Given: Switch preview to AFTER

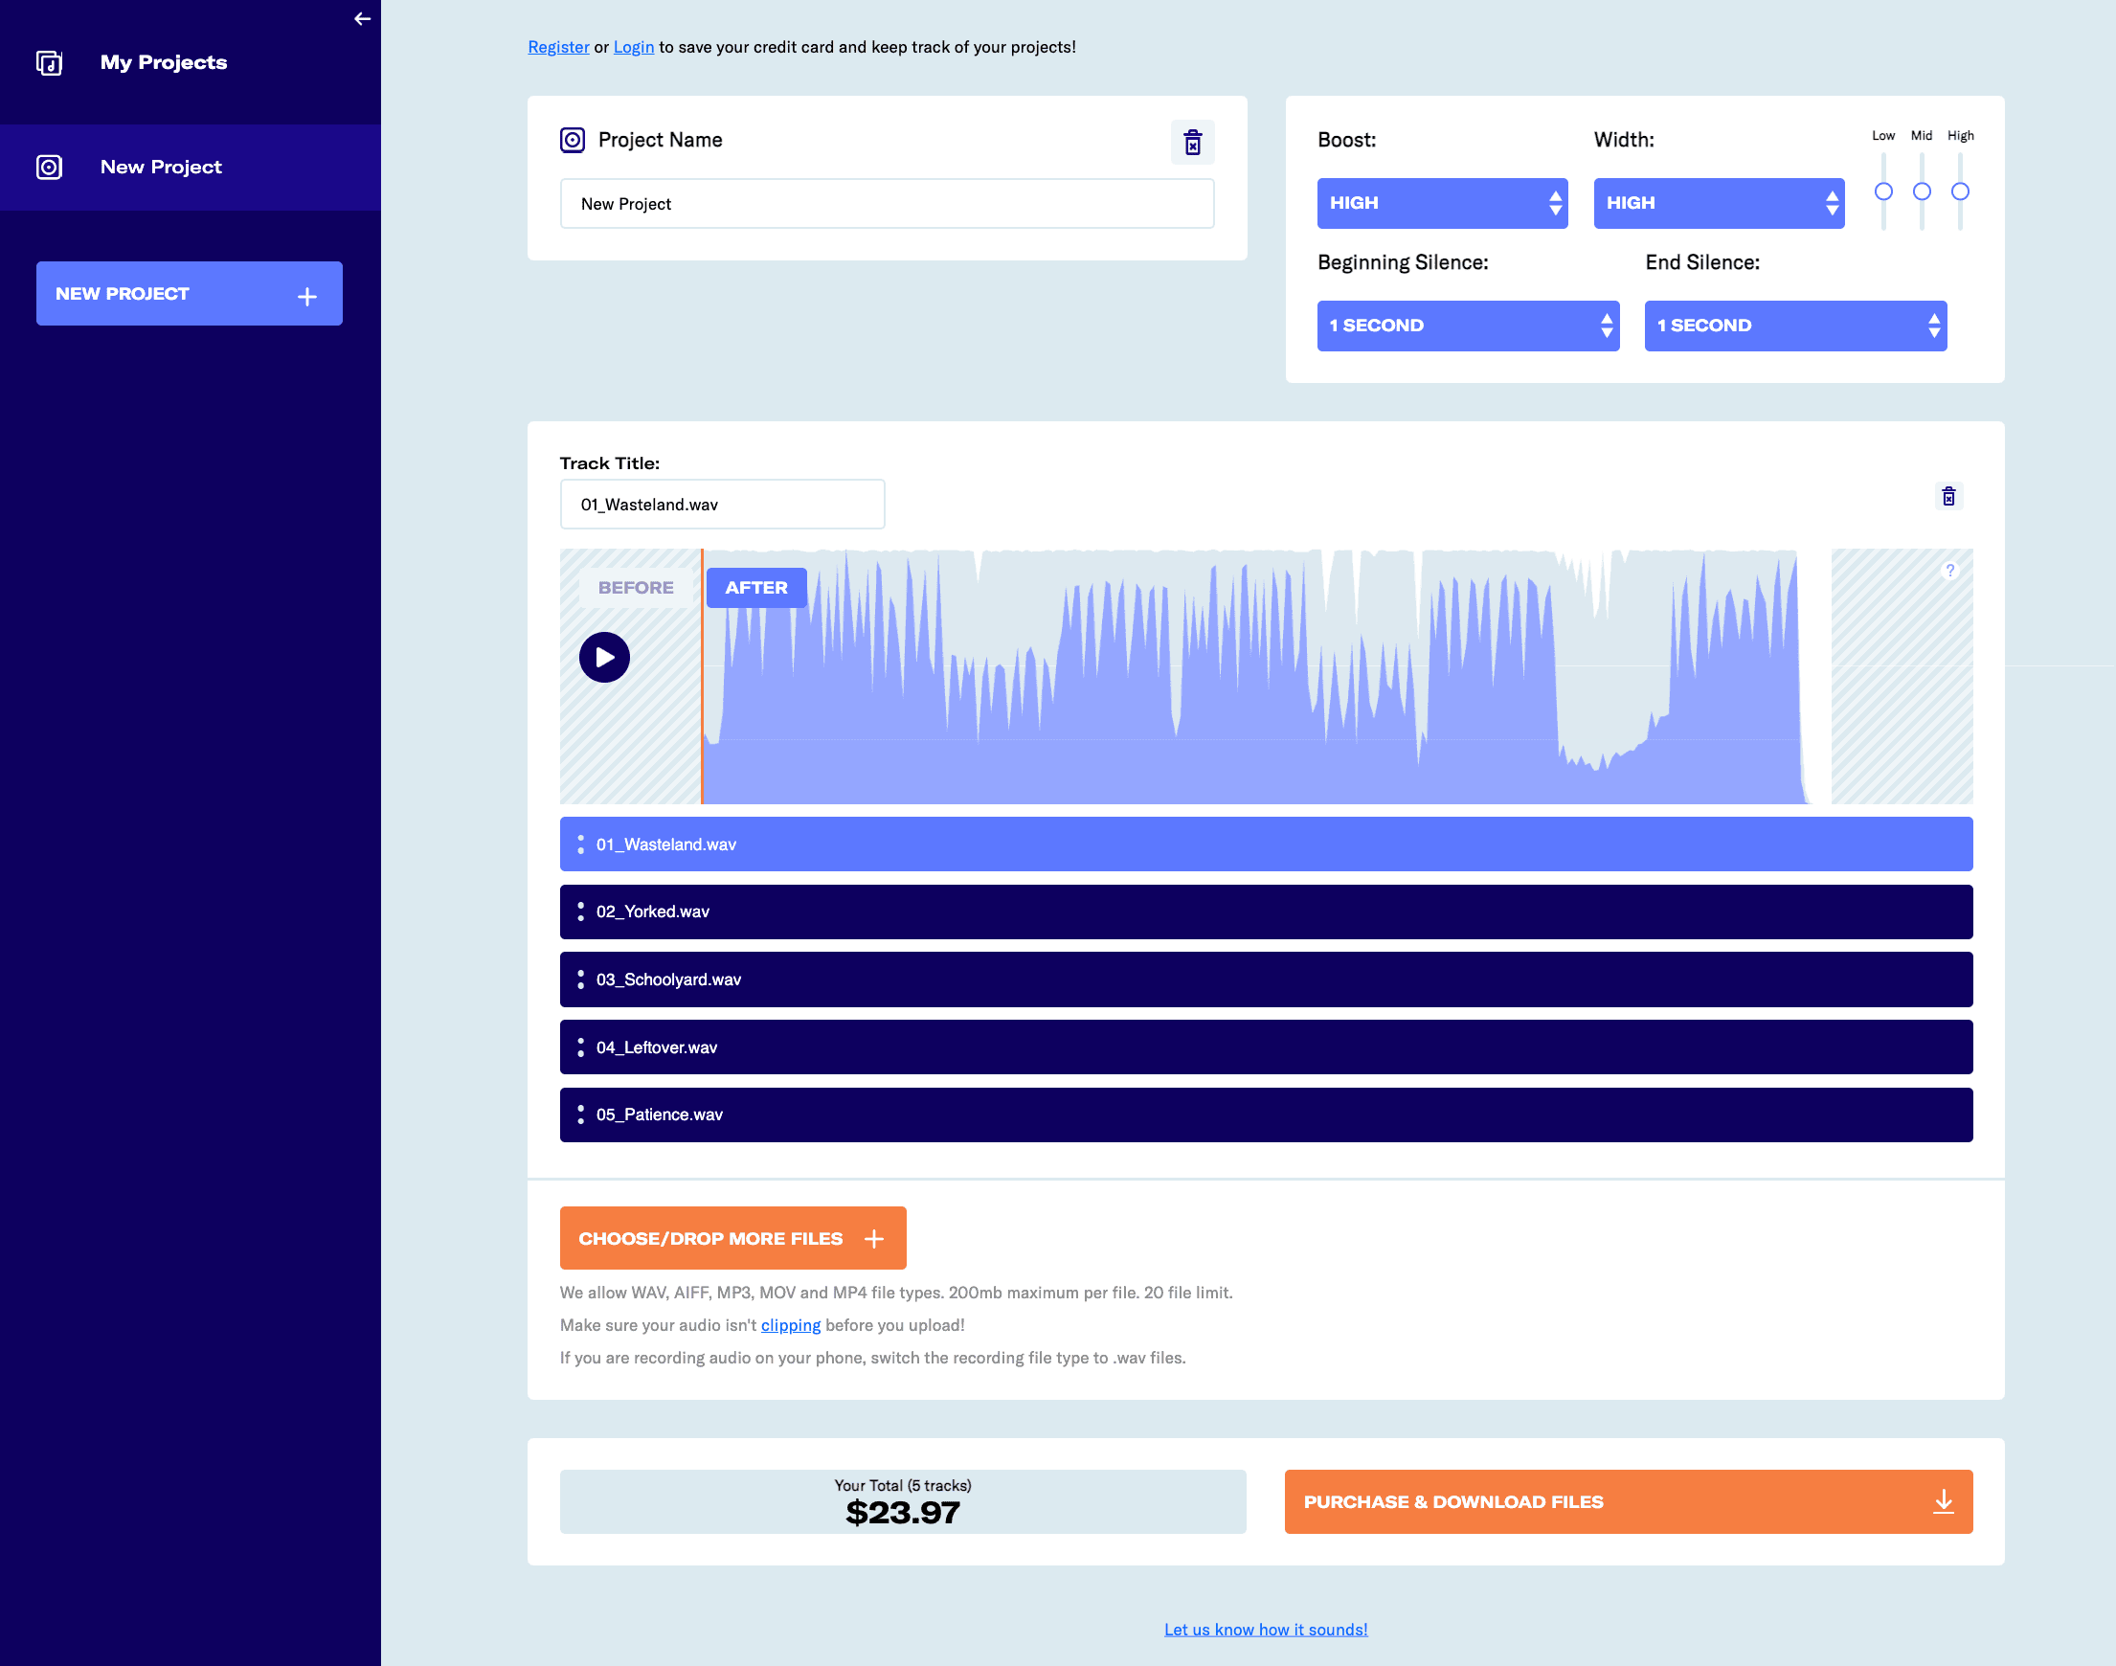Looking at the screenshot, I should tap(756, 587).
